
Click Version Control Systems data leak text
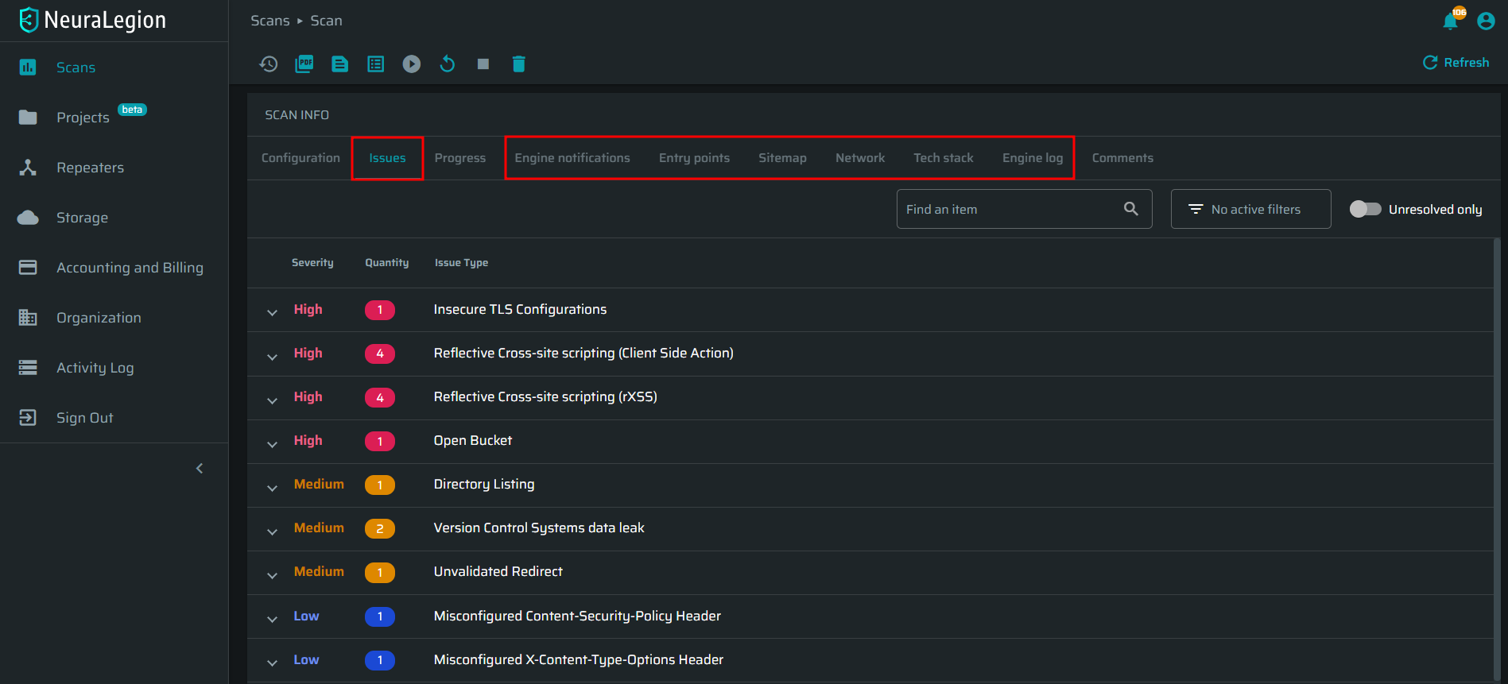click(539, 528)
